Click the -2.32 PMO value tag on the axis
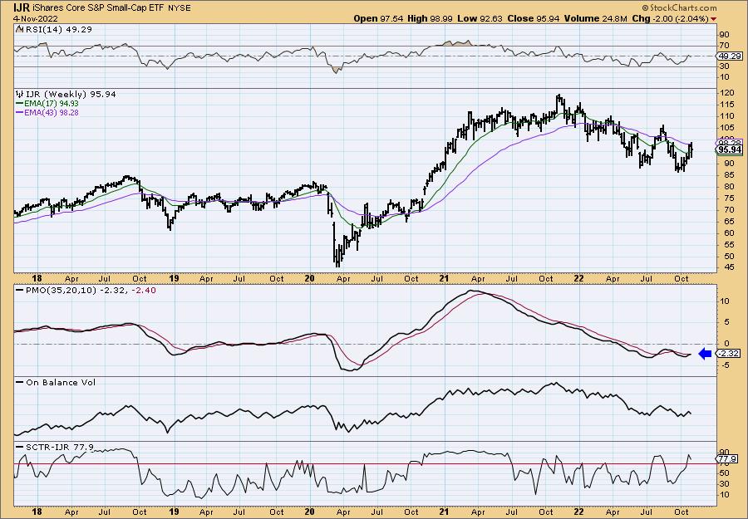Image resolution: width=748 pixels, height=519 pixels. coord(730,354)
